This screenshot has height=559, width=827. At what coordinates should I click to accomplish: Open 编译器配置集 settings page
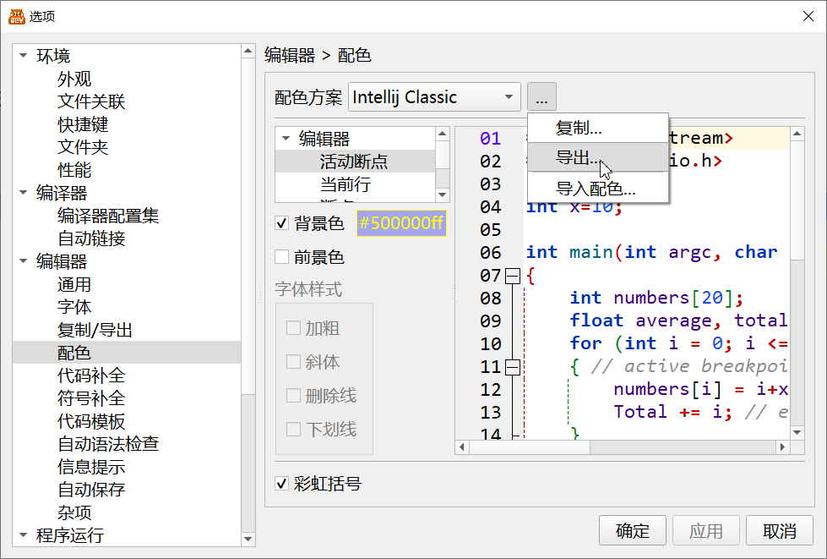pos(108,216)
